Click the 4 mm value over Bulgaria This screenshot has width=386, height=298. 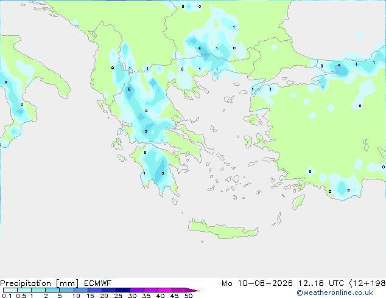point(200,49)
